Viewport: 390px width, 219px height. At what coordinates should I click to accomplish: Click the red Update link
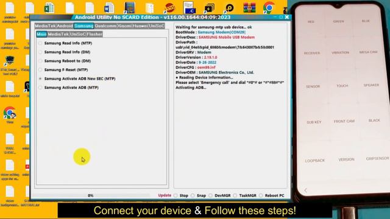(165, 195)
